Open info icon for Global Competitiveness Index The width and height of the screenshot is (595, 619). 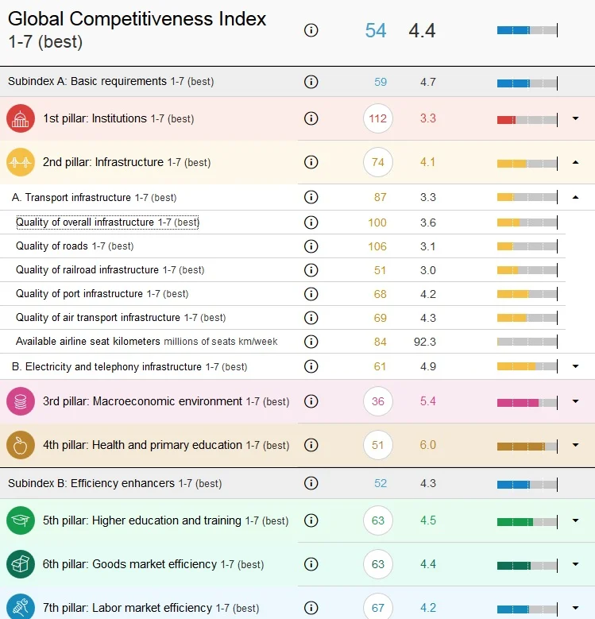tap(311, 30)
